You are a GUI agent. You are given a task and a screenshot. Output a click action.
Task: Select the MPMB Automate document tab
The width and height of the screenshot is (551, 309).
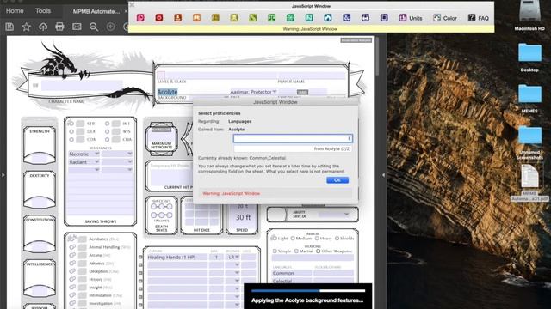(x=96, y=11)
